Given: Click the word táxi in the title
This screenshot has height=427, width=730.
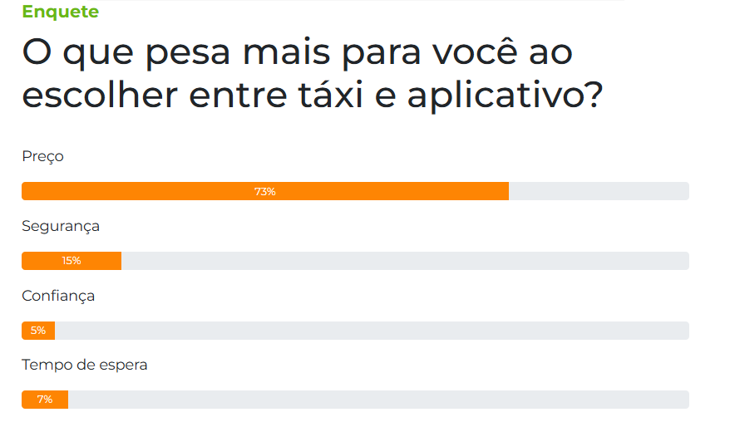Looking at the screenshot, I should pos(331,94).
